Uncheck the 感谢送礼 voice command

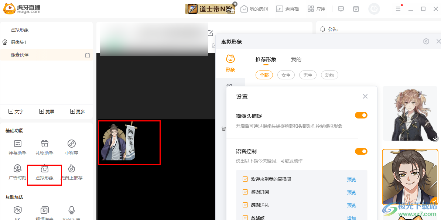pos(245,205)
